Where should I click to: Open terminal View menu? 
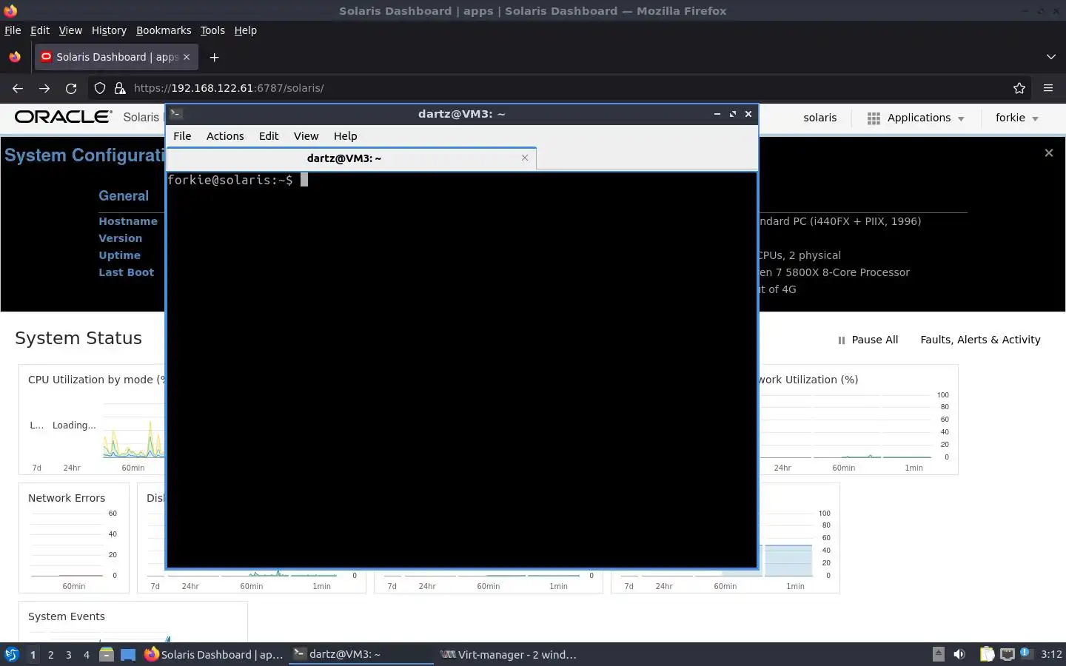pyautogui.click(x=306, y=136)
